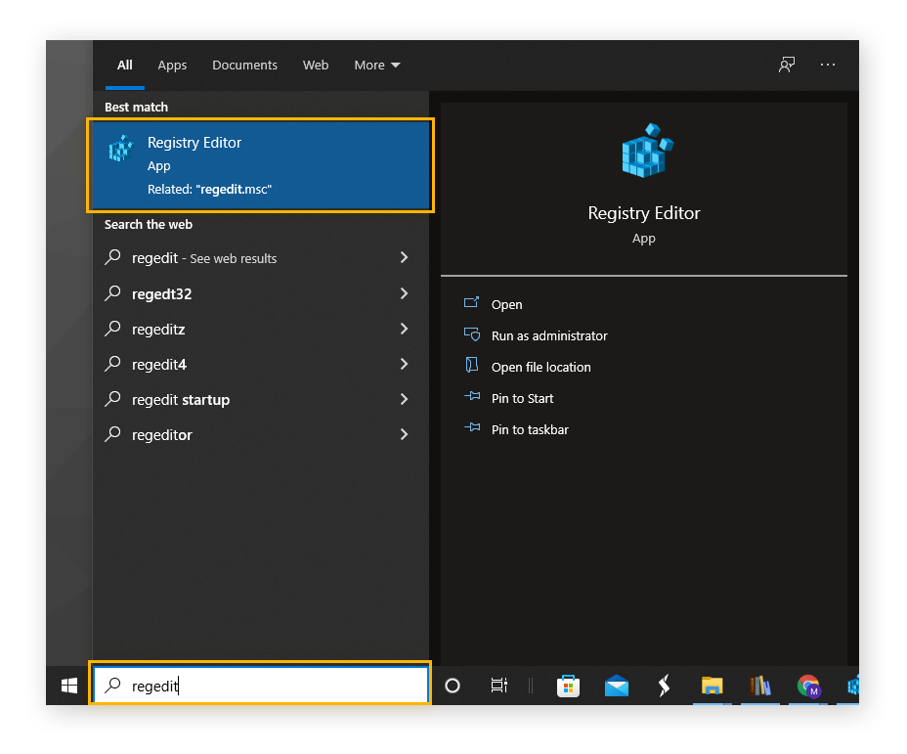Open the Start menu via Windows icon
The image size is (907, 754).
coord(67,686)
